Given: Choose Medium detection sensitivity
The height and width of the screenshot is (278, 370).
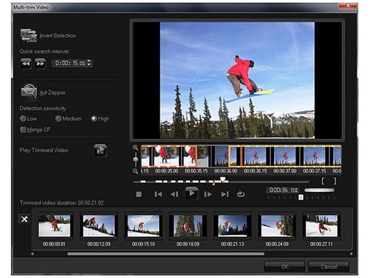Looking at the screenshot, I should pos(58,119).
